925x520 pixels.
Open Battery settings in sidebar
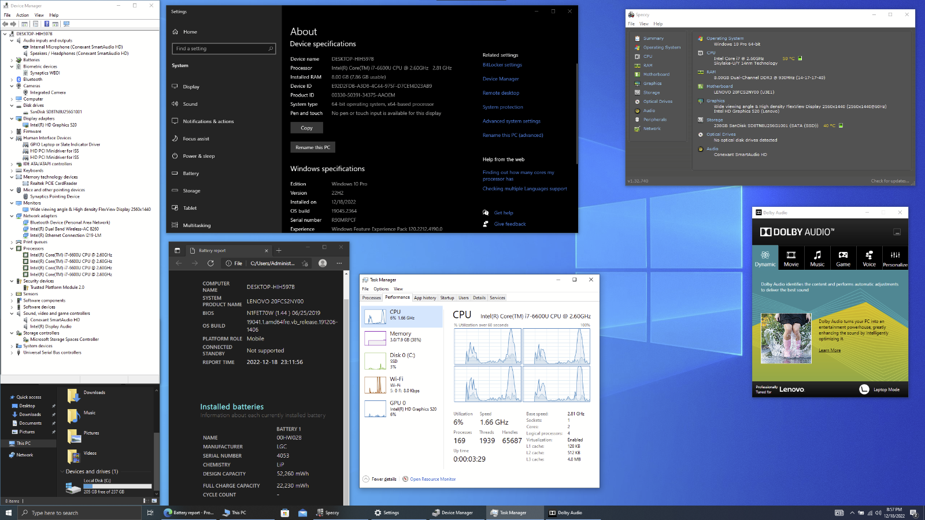pos(191,173)
